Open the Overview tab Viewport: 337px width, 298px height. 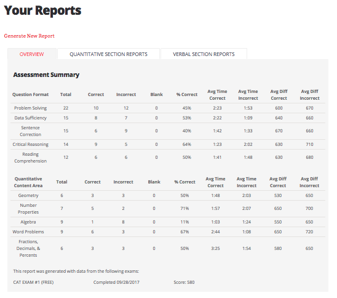[31, 54]
